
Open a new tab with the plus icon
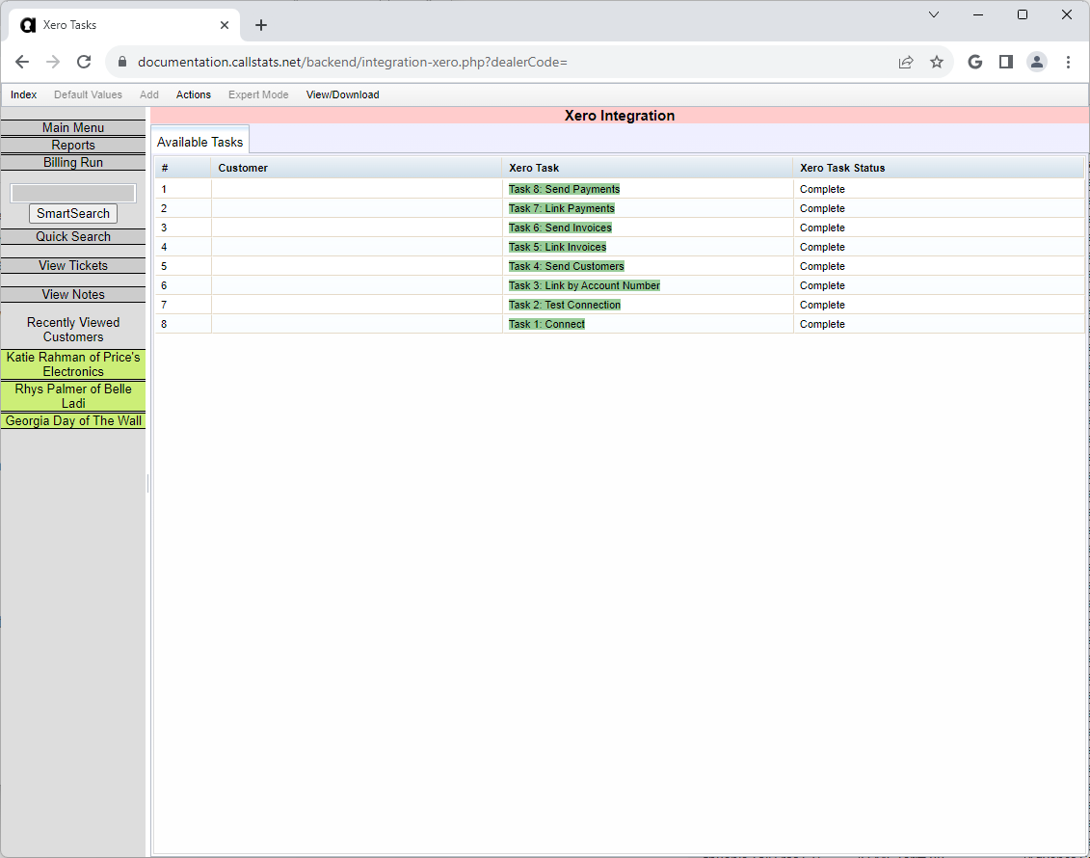[260, 25]
